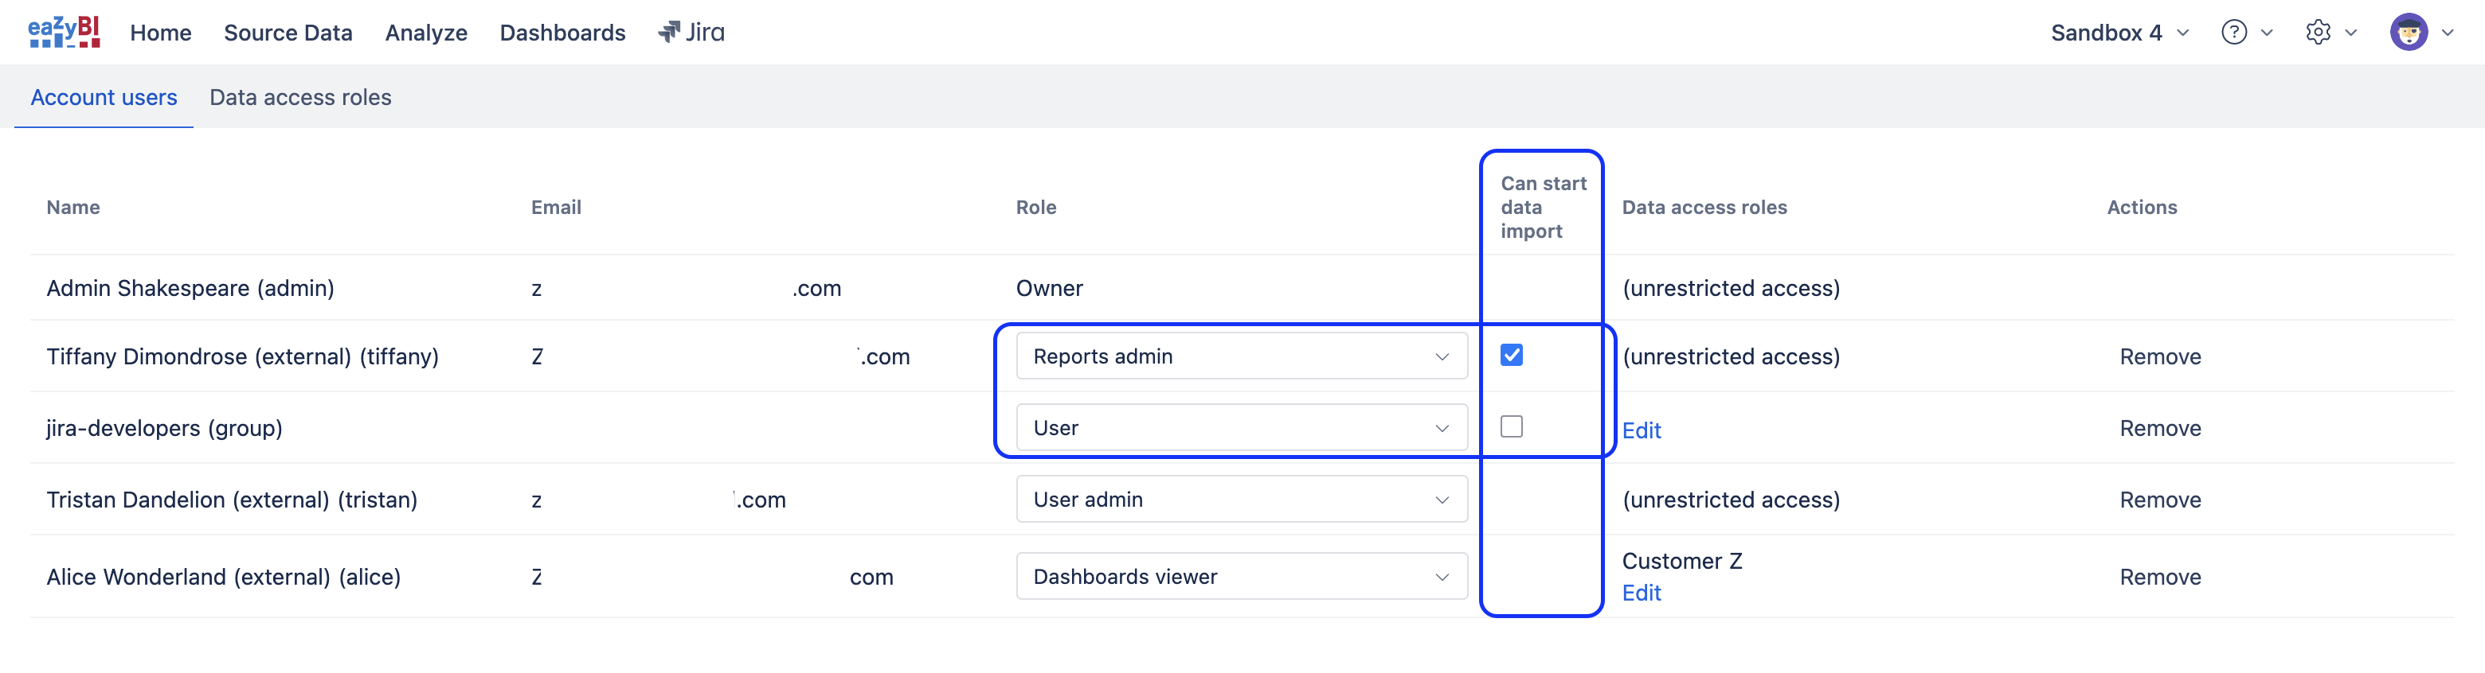Enable data import for jira-developers group
Screen dimensions: 2485x673
(1512, 426)
